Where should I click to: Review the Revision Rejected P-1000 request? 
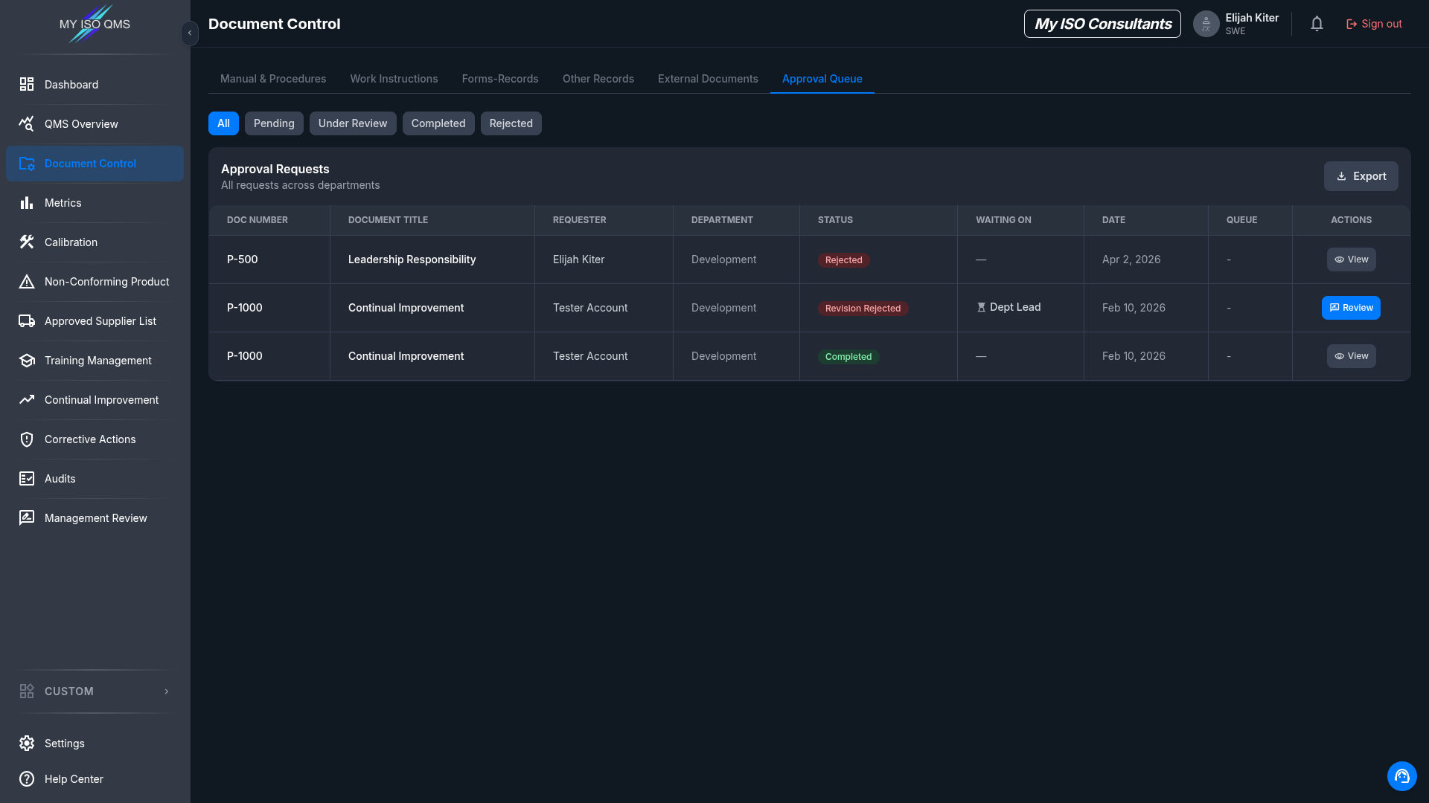(1351, 308)
